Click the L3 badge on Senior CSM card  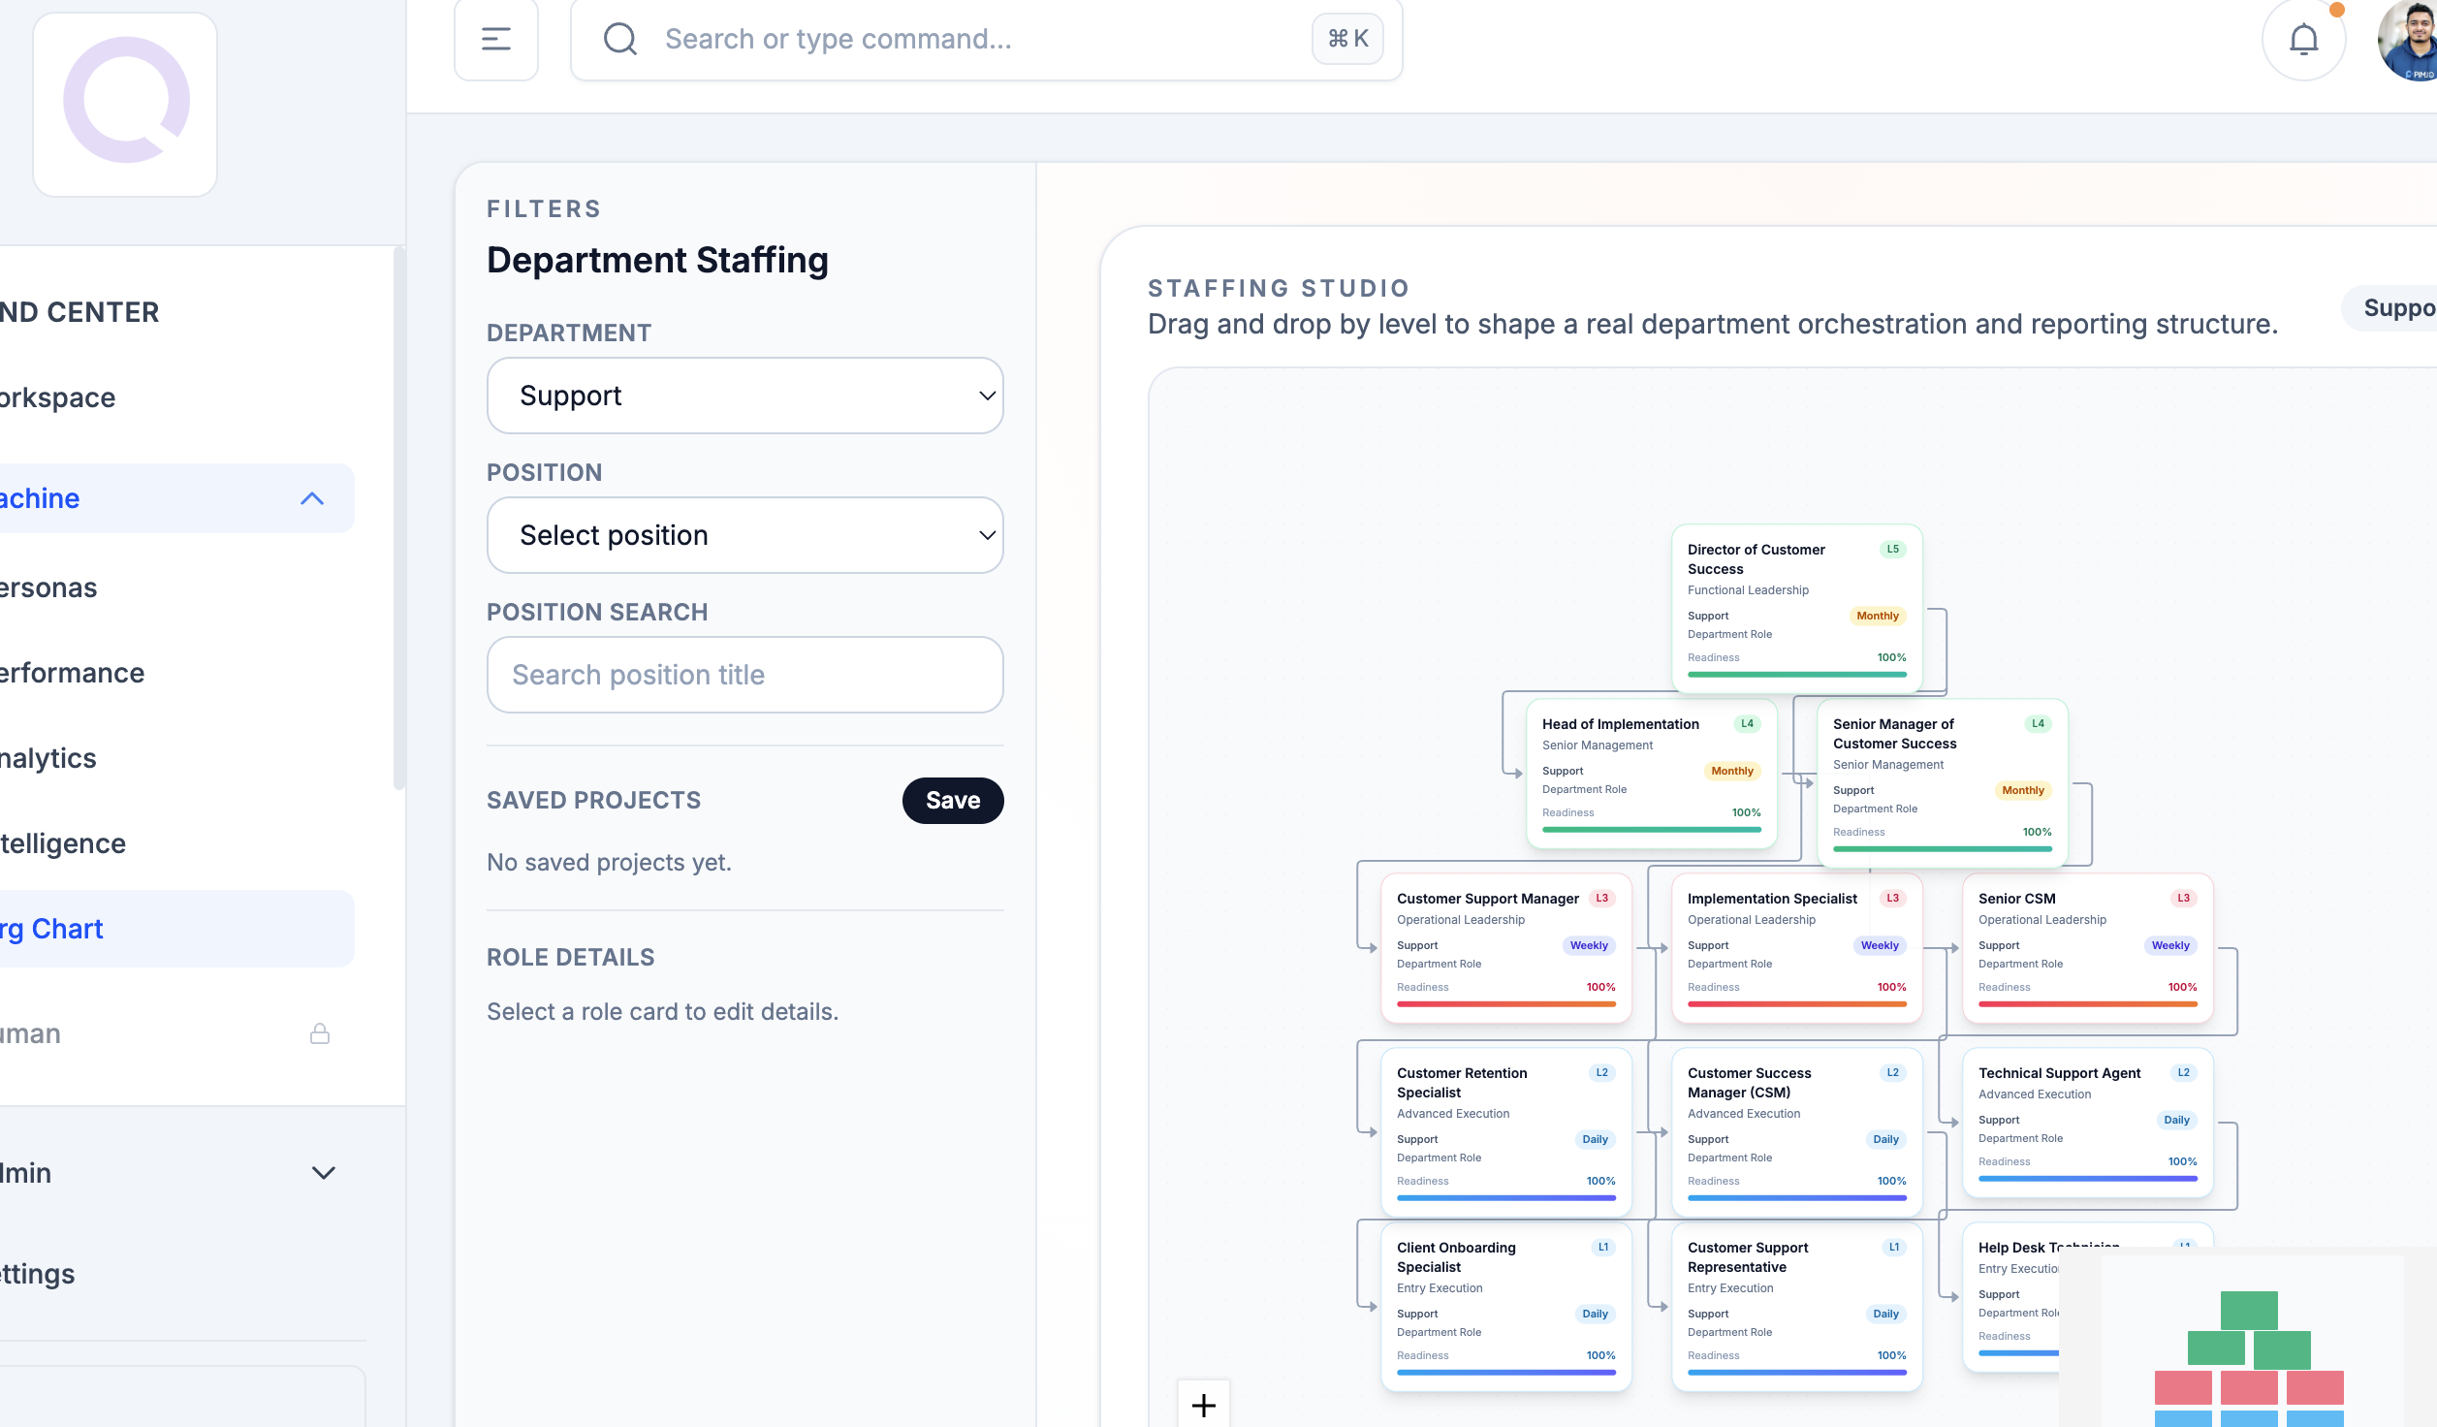click(2182, 898)
